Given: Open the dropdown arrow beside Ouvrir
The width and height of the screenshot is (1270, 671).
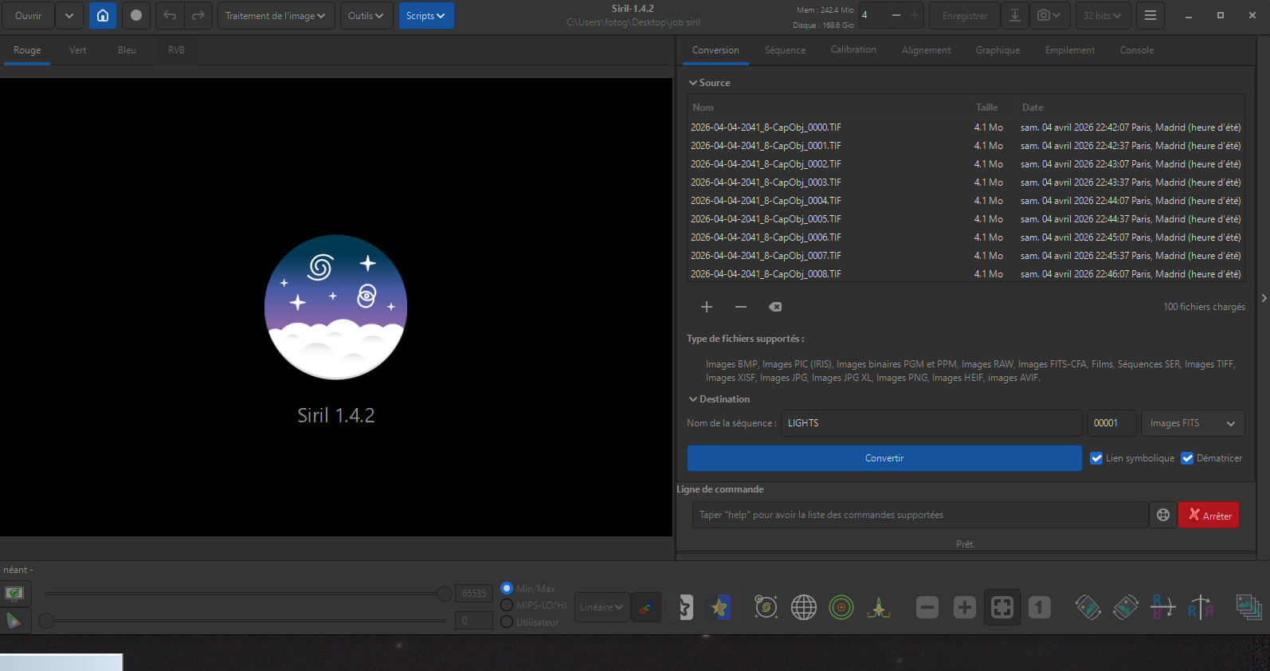Looking at the screenshot, I should pyautogui.click(x=69, y=15).
